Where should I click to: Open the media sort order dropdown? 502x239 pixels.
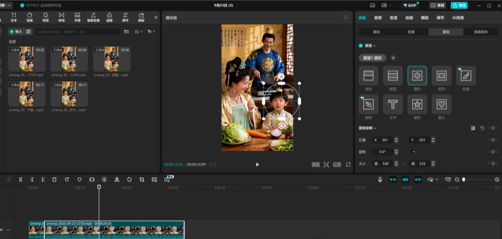[x=138, y=32]
